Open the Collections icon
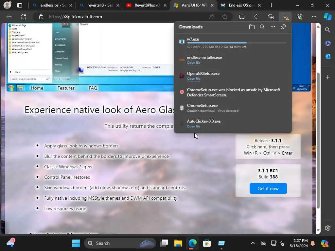This screenshot has width=335, height=251. tap(271, 17)
